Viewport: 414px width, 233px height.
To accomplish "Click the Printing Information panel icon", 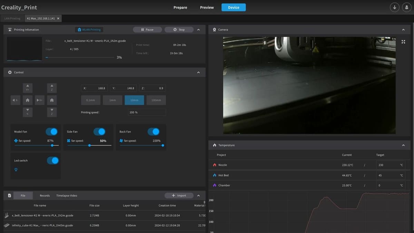I will 10,30.
